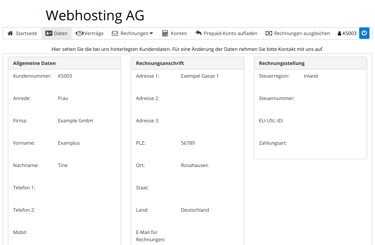Open Prepaid-Konto aufladen link
This screenshot has height=245, width=375.
pos(231,33)
